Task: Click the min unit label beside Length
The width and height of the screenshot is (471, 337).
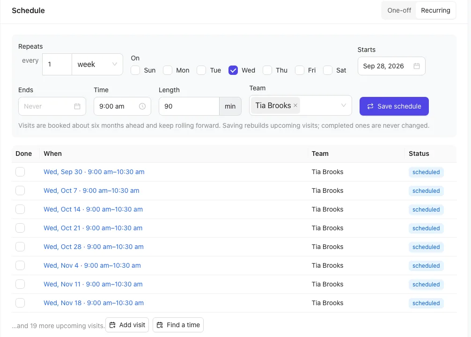Action: tap(230, 106)
